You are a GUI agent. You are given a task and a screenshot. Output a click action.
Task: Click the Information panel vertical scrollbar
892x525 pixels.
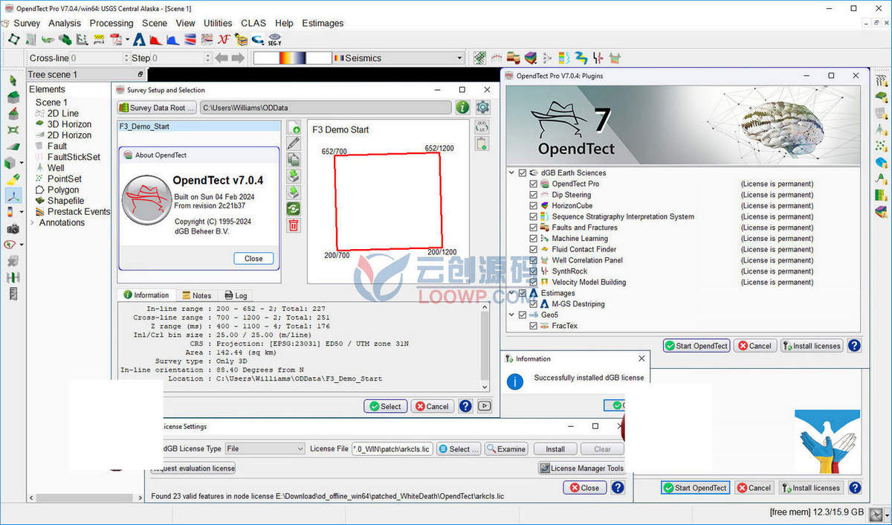485,348
